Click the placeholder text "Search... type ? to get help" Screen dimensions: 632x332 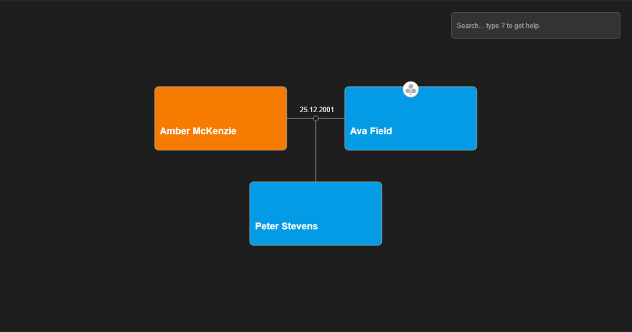pyautogui.click(x=498, y=25)
